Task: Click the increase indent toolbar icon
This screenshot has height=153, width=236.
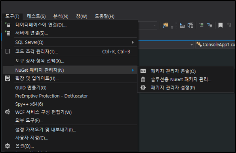Action: tap(190, 25)
